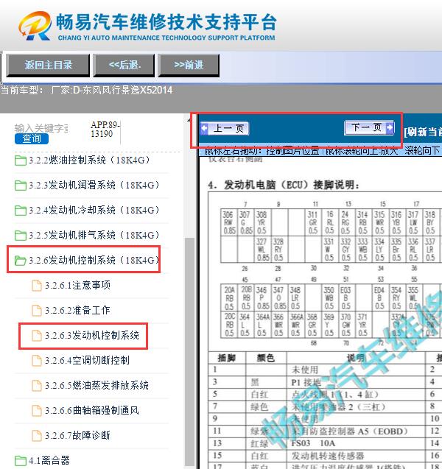The height and width of the screenshot is (469, 442).
Task: Expand folder 3.2.5发动机排气系统（18K4G）
Action: (x=94, y=235)
